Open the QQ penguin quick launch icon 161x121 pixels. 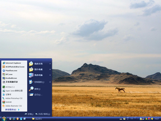(x=21, y=119)
